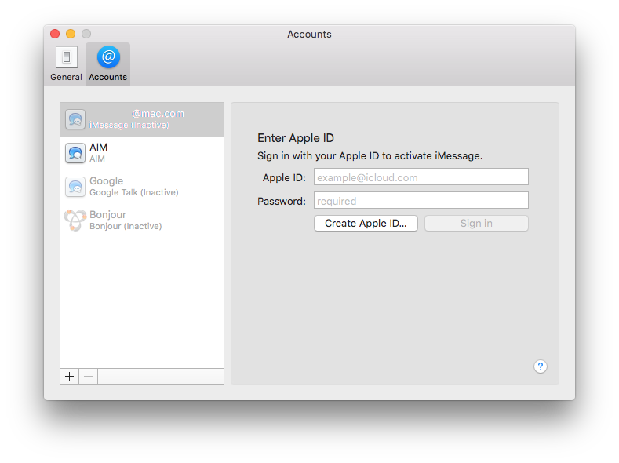
Task: Open help with the question mark button
Action: [x=540, y=366]
